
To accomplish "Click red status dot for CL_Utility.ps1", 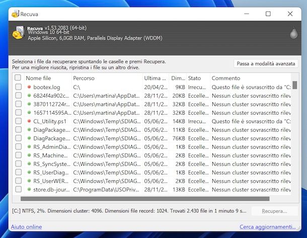I will (x=29, y=121).
